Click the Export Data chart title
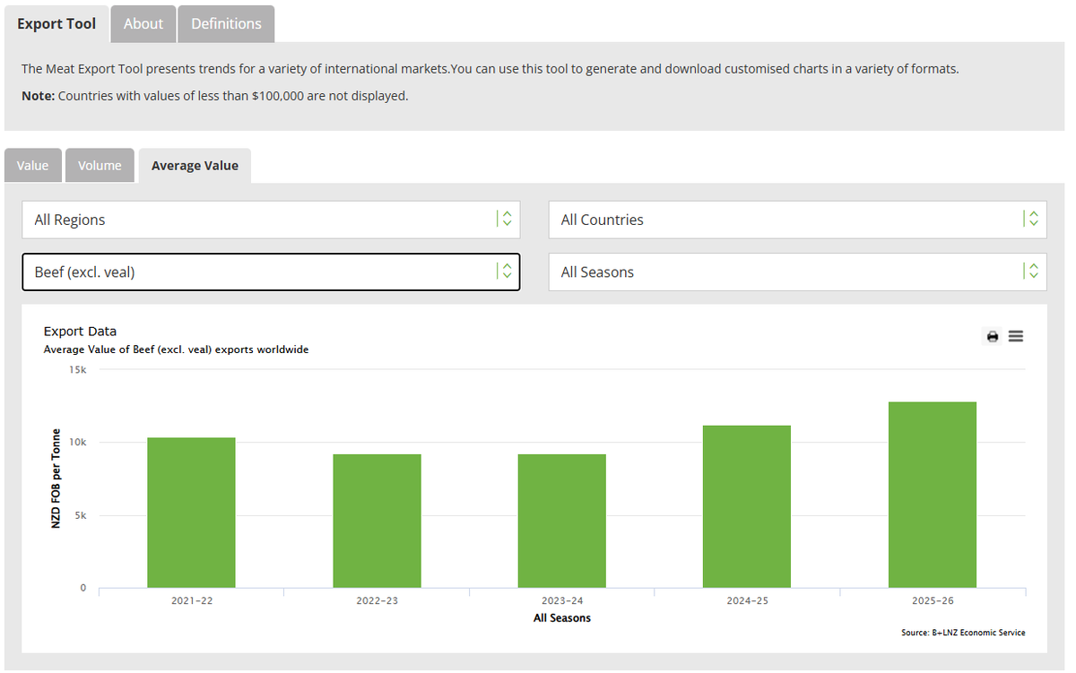 [80, 331]
